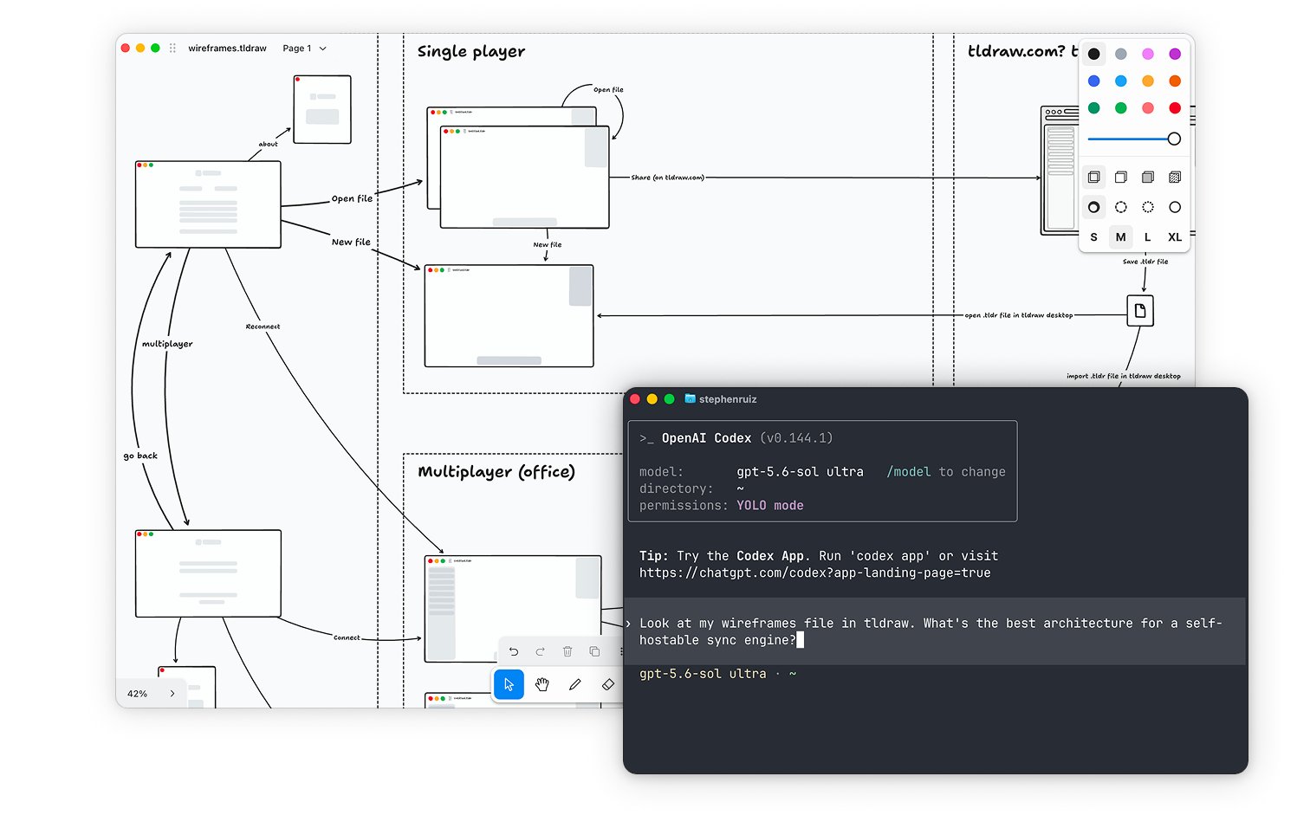Viewport: 1310px width, 815px height.
Task: Set stroke size to L
Action: tap(1148, 237)
